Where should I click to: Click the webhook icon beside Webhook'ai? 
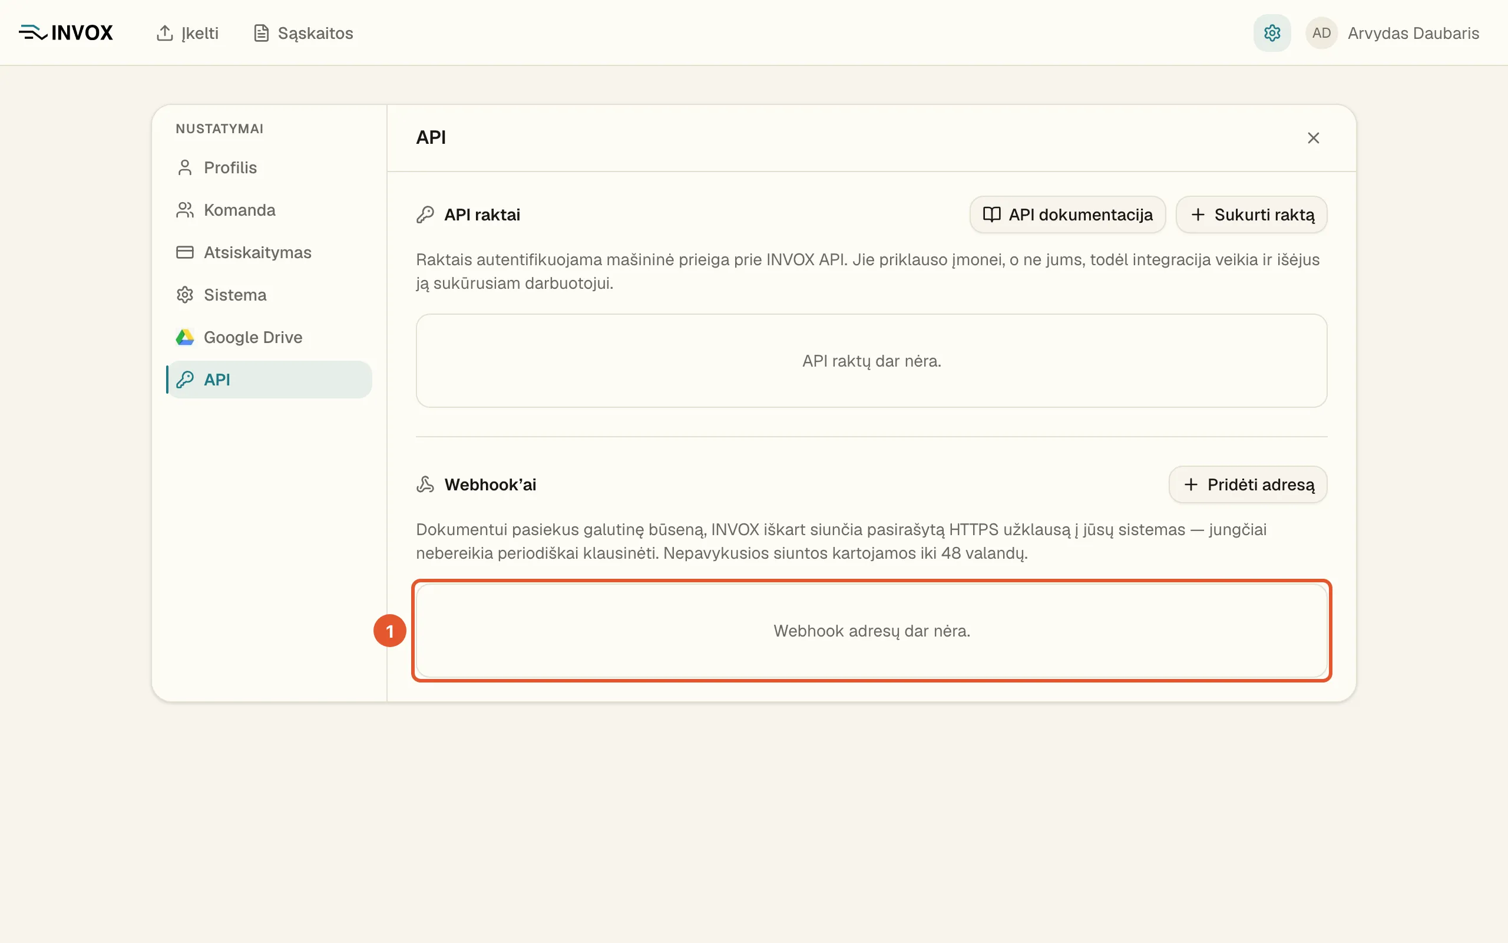pyautogui.click(x=425, y=484)
